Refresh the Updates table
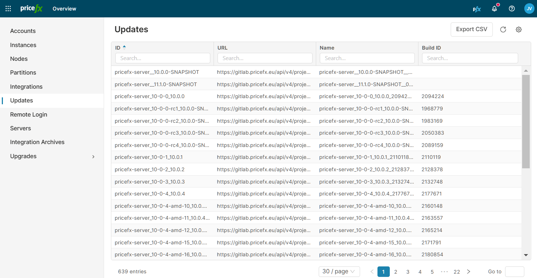 [x=503, y=30]
